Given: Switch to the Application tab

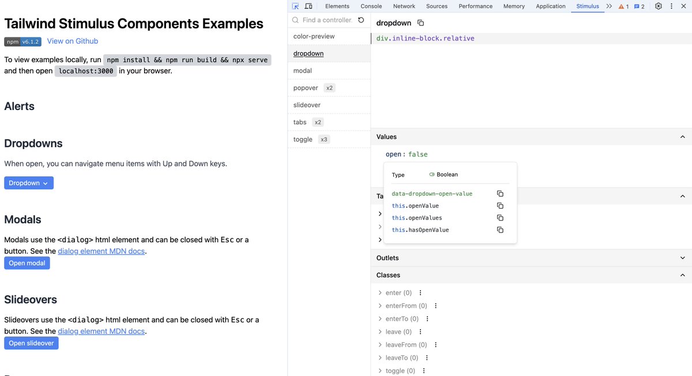Looking at the screenshot, I should pos(551,6).
